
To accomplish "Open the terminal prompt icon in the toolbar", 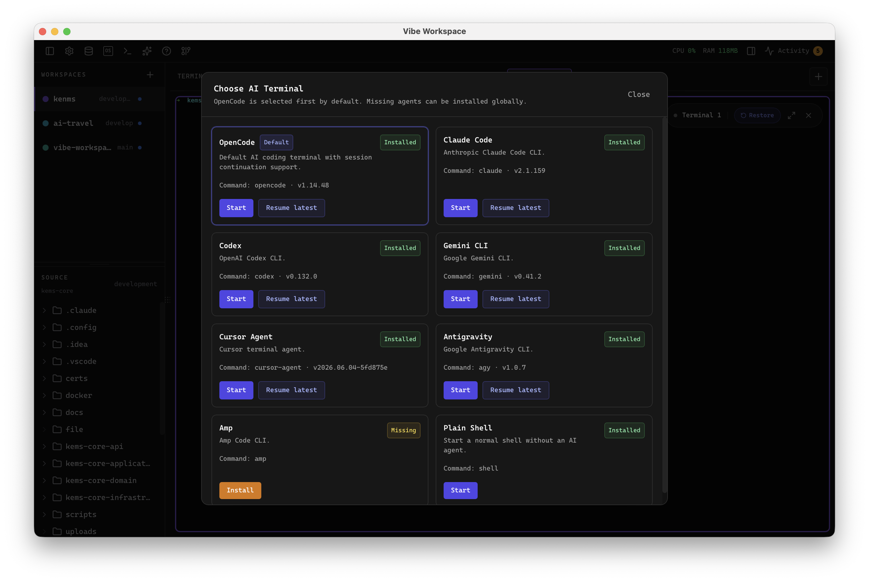I will [127, 51].
